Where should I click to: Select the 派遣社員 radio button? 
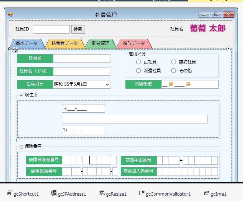point(138,71)
